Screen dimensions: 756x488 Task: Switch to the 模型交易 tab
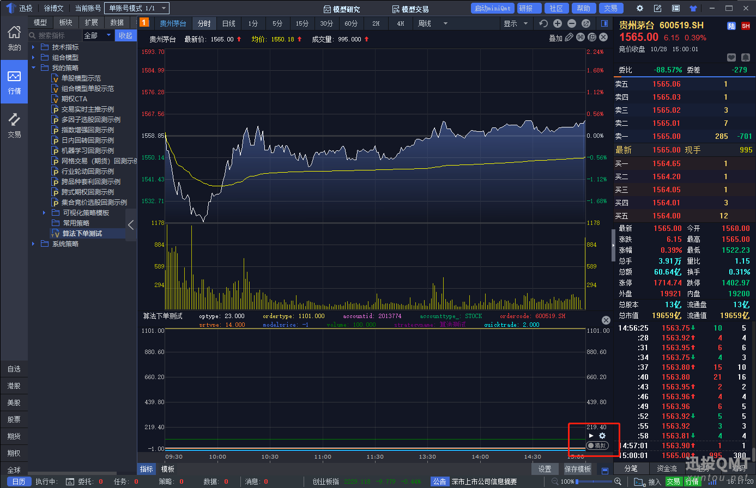[x=410, y=9]
